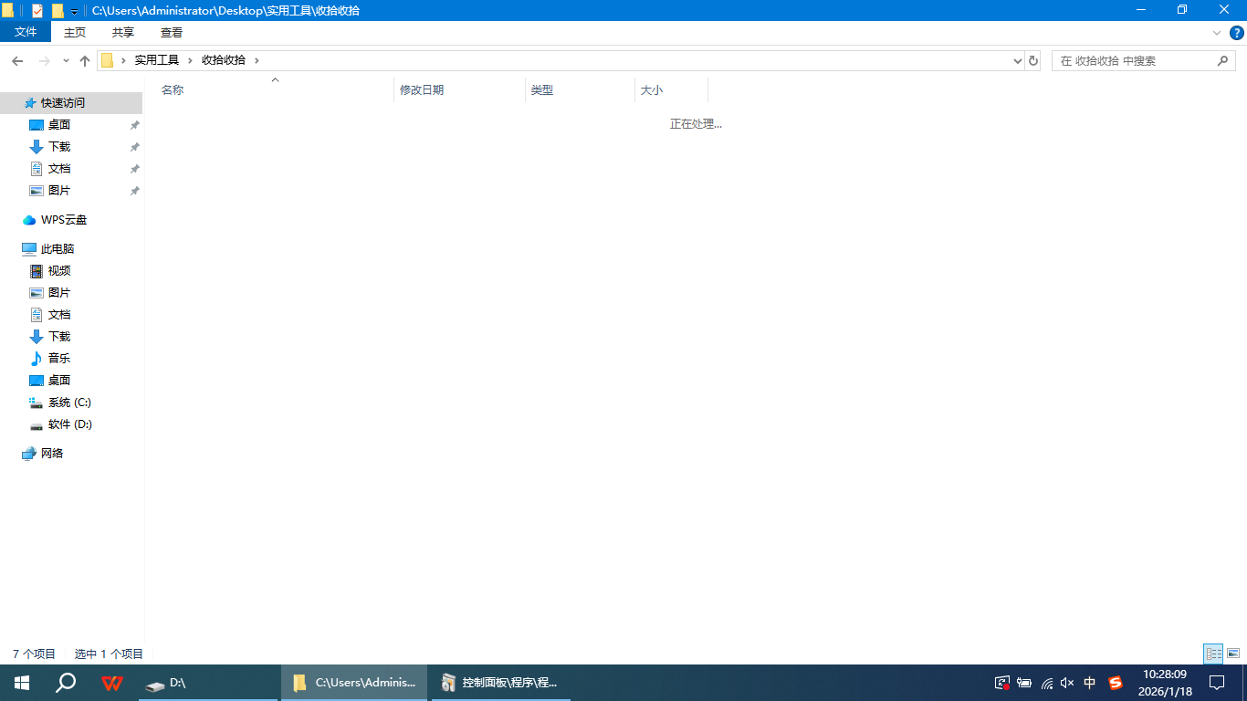The width and height of the screenshot is (1247, 701).
Task: Click the Up one level arrow
Action: (x=85, y=60)
